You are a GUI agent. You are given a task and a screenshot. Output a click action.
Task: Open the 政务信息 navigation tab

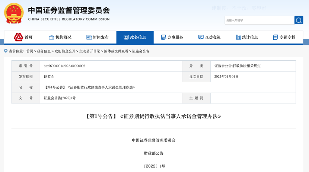(135, 37)
